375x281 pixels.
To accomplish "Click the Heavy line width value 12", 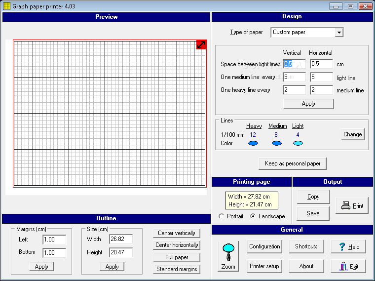I will [253, 135].
